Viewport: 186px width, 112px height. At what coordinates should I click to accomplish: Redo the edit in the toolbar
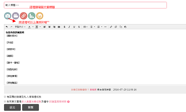[x=11, y=27]
